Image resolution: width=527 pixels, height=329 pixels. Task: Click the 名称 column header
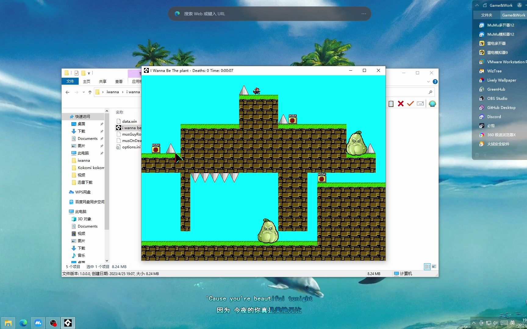tap(120, 112)
